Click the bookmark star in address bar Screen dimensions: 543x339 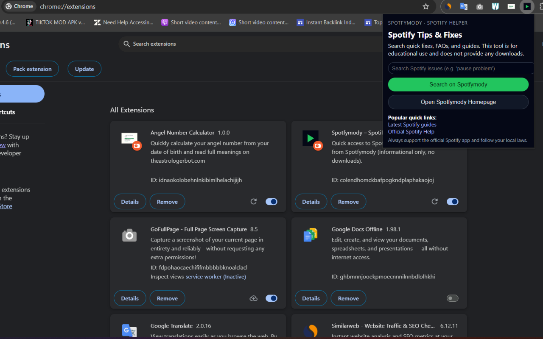coord(425,6)
